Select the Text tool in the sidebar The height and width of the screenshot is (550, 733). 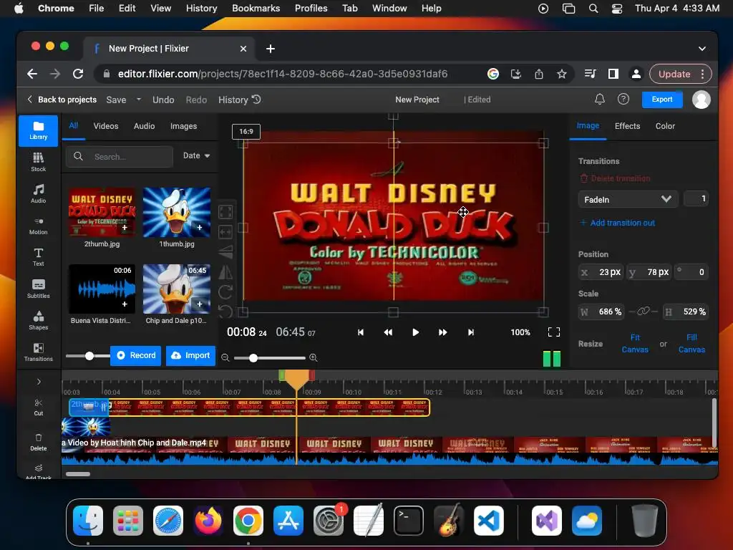39,257
